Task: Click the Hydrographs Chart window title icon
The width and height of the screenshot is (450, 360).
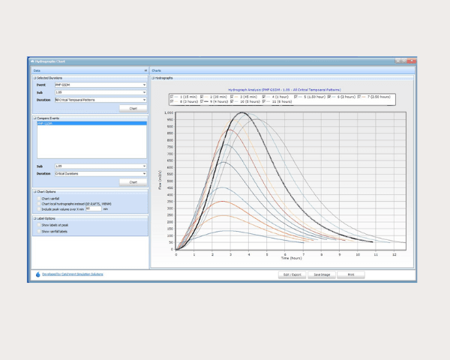Action: pos(32,61)
